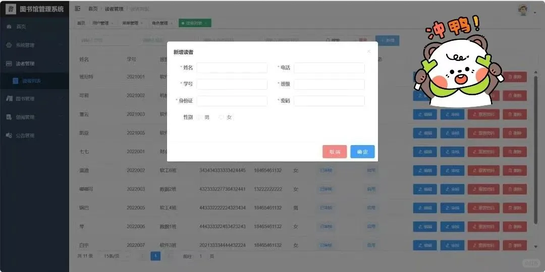Select 男 radio button for 性别

tap(199, 117)
